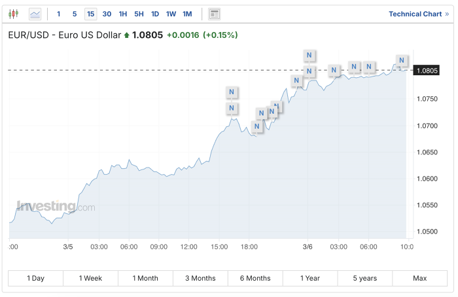Click the 1.0500 axis label
Viewport: 458px width, 297px height.
427,232
